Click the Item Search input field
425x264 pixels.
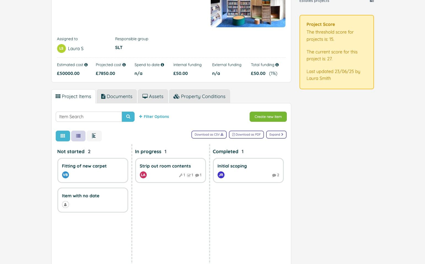pyautogui.click(x=89, y=117)
